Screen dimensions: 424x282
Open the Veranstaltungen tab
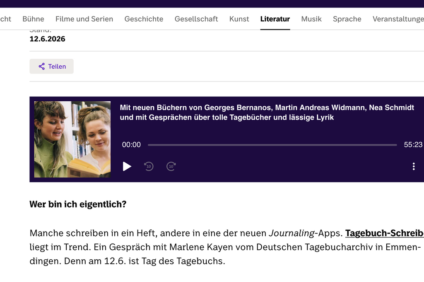pyautogui.click(x=398, y=19)
